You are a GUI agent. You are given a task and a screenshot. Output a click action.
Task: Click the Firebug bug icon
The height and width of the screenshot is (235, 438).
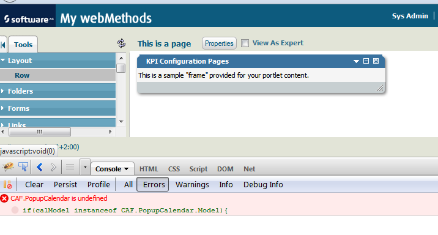(8, 167)
